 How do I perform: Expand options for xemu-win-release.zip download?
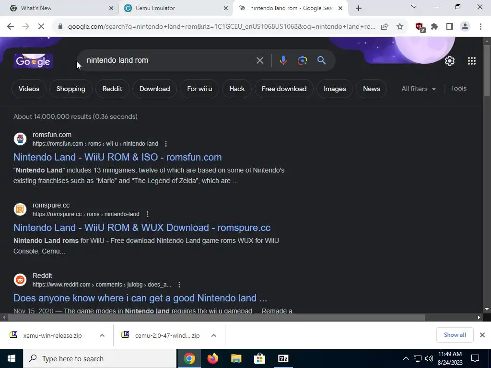102,335
